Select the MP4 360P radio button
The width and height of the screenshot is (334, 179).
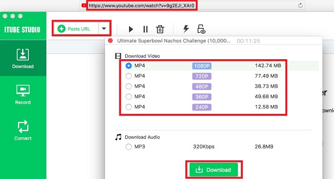coord(129,97)
